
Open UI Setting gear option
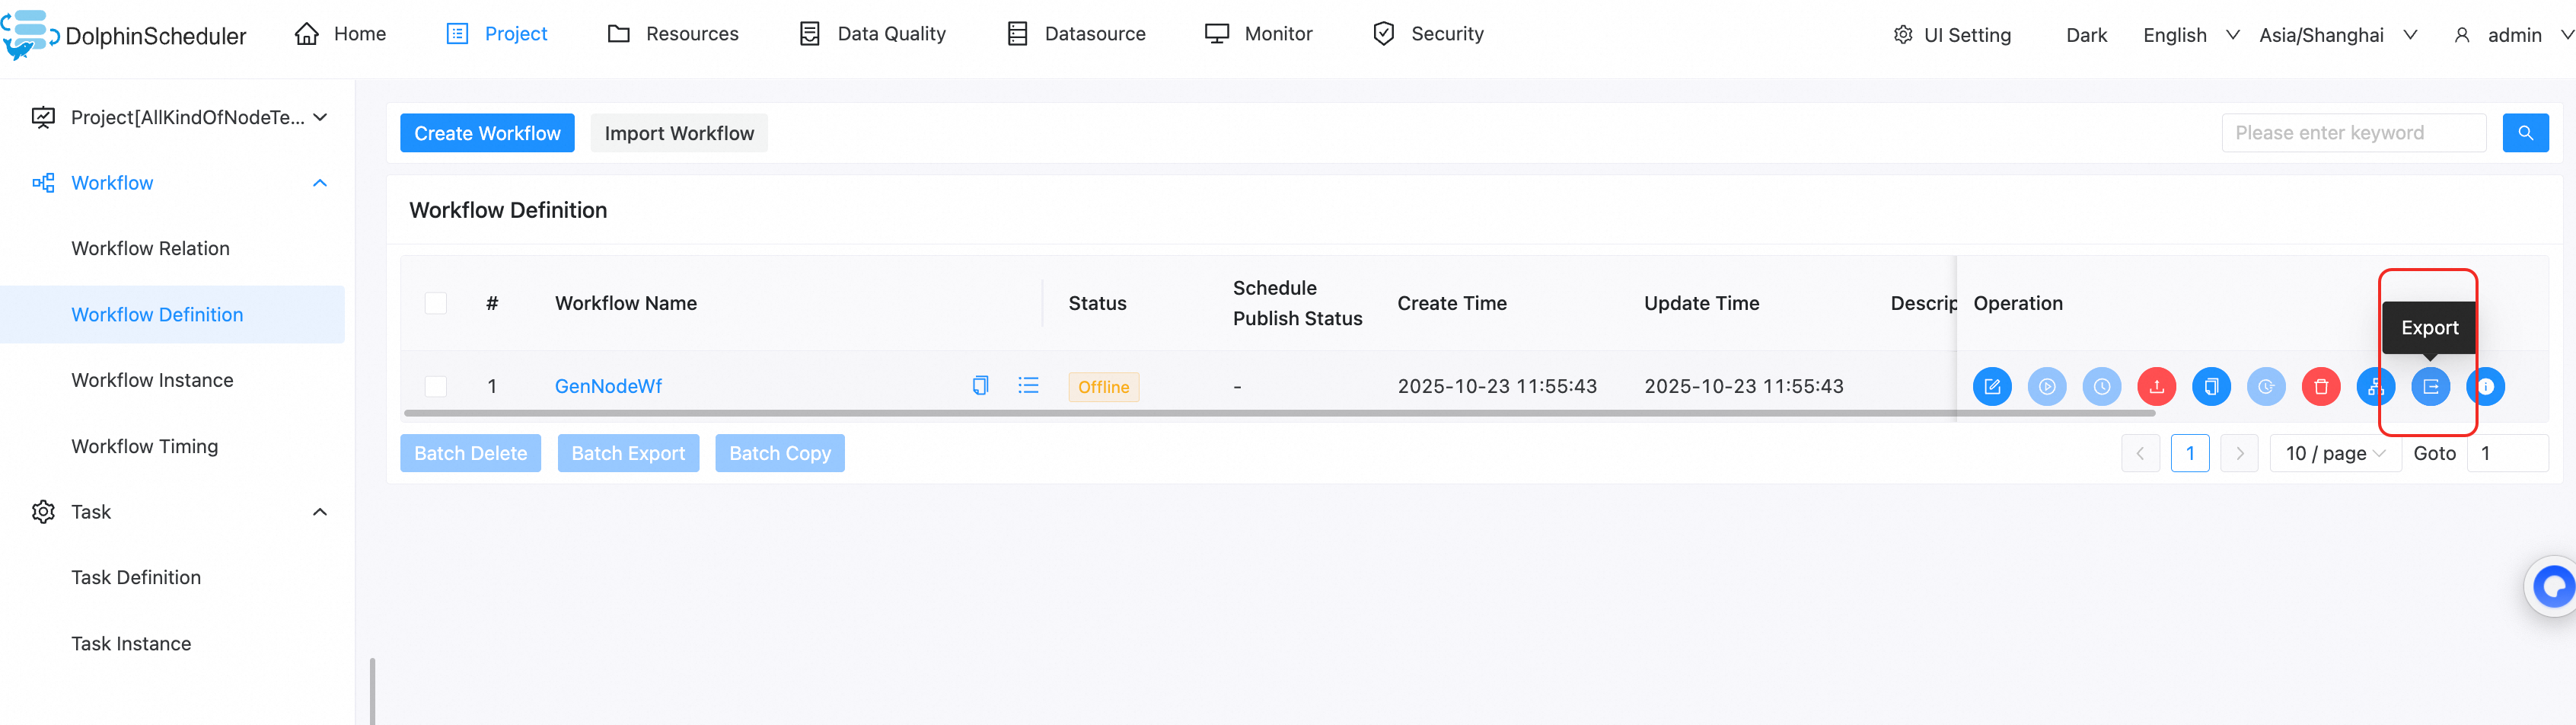point(1952,35)
